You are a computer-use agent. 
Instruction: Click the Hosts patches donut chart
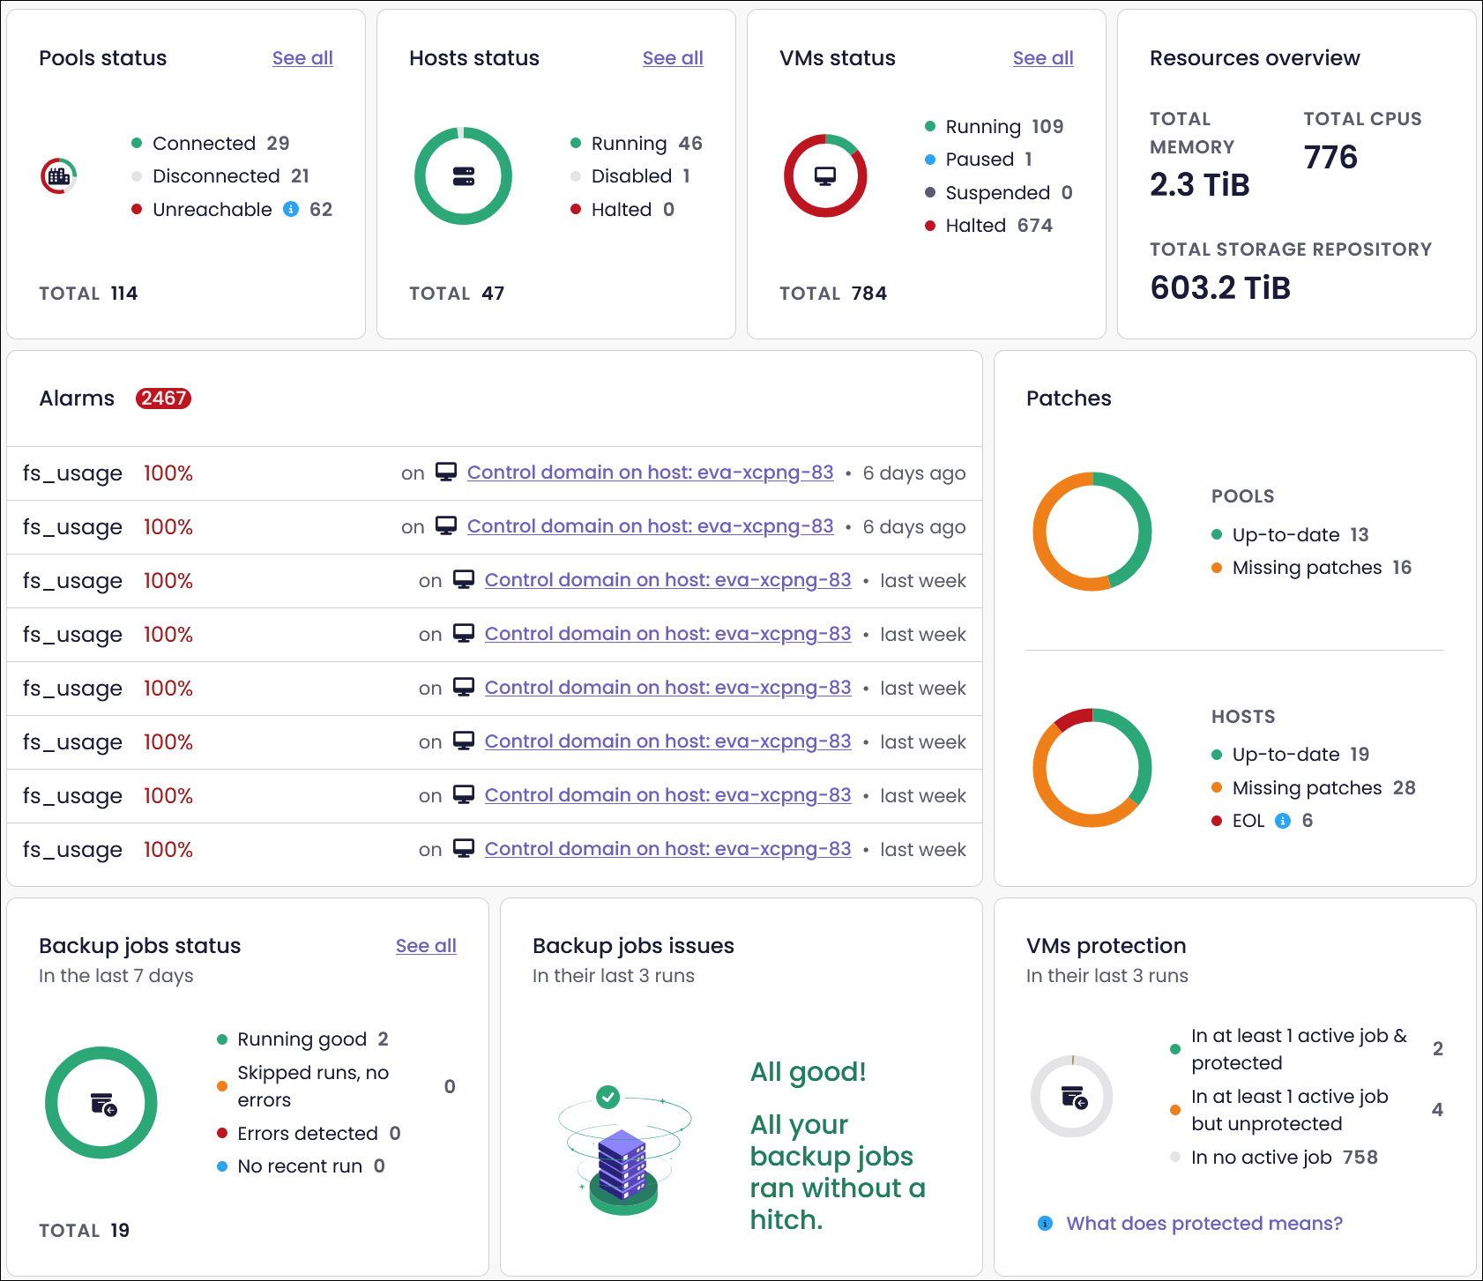pos(1092,768)
